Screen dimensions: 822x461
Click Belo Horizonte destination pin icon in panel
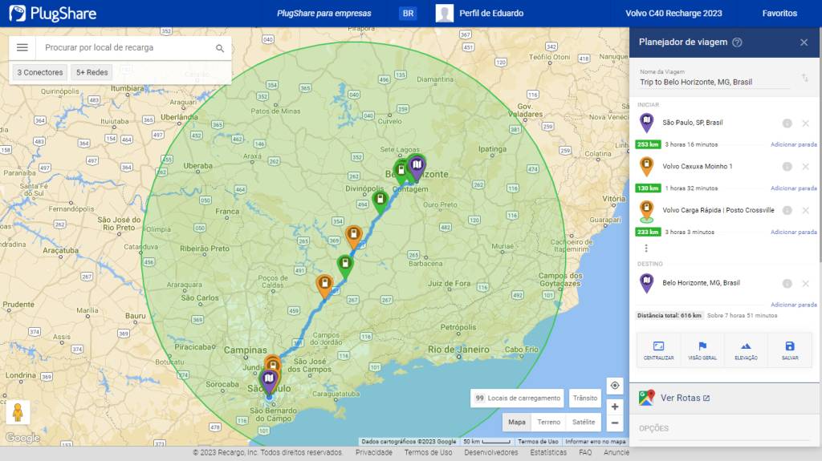[646, 283]
